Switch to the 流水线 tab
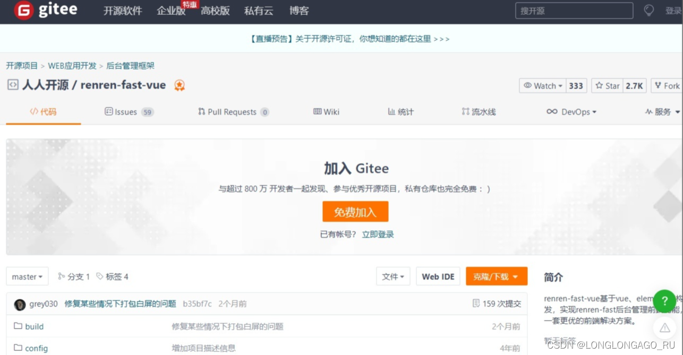The height and width of the screenshot is (355, 683). (x=479, y=112)
